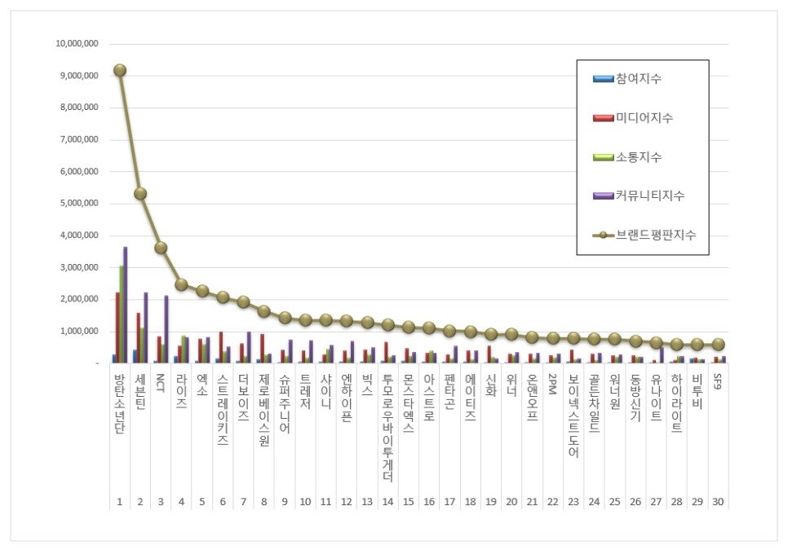
Task: Select the 아스트로 axis label
Action: pyautogui.click(x=429, y=398)
